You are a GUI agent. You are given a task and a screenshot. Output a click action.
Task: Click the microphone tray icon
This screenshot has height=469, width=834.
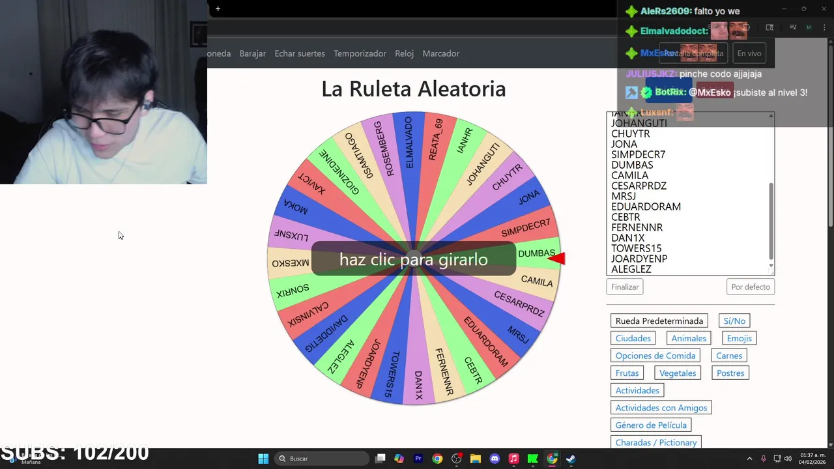coord(764,459)
